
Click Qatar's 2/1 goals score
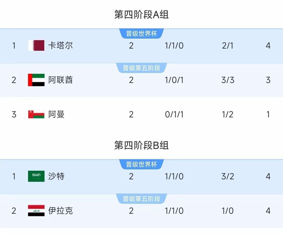[x=227, y=46]
